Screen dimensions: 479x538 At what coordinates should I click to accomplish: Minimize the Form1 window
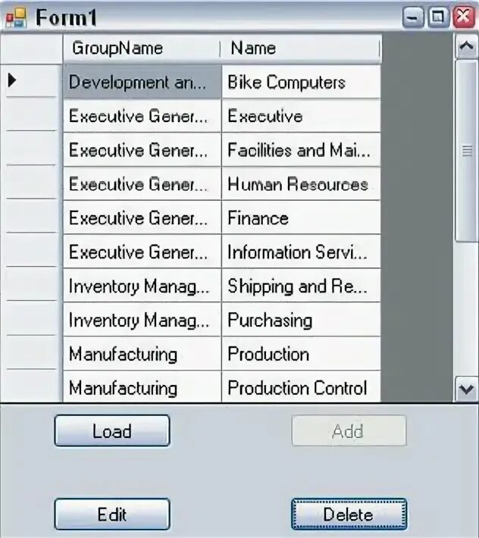[413, 17]
